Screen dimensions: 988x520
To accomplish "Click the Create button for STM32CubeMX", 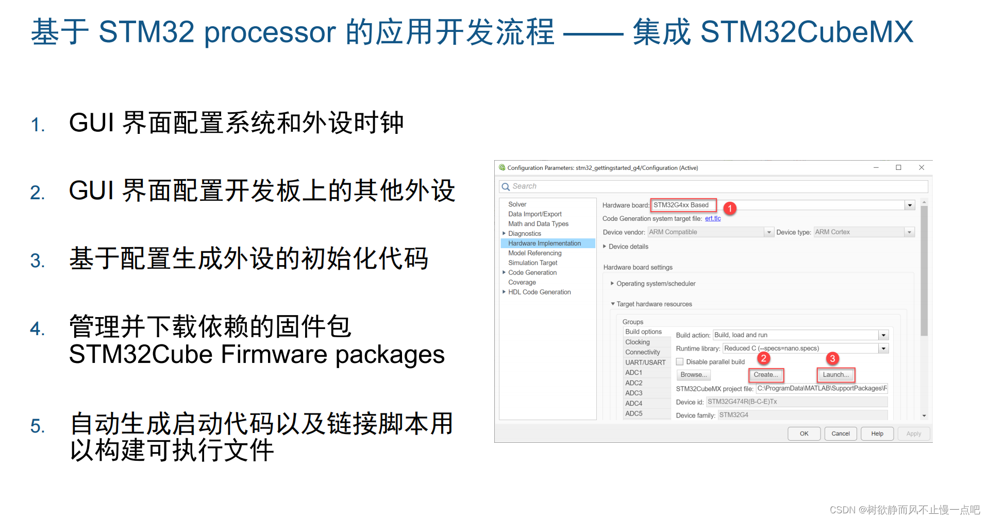I will pyautogui.click(x=765, y=374).
